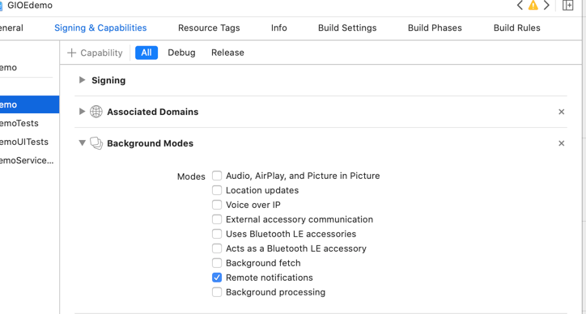Click the Associated Domains globe icon
This screenshot has height=314, width=586.
[96, 112]
